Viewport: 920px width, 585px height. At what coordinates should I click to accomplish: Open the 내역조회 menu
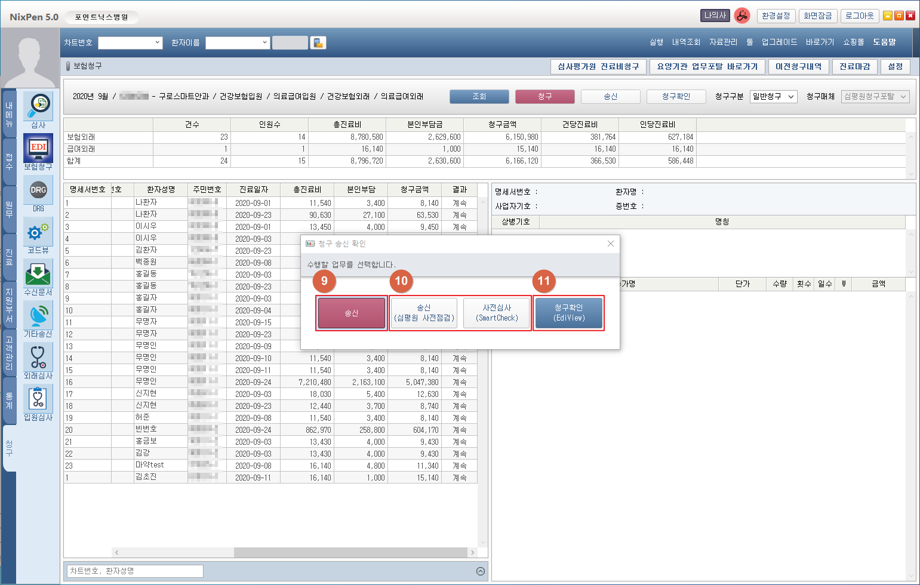click(x=686, y=42)
